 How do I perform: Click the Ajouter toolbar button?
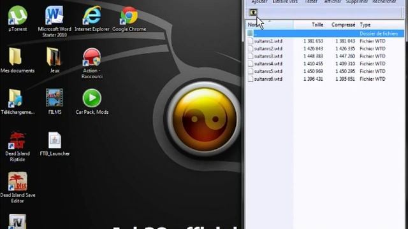click(259, 2)
